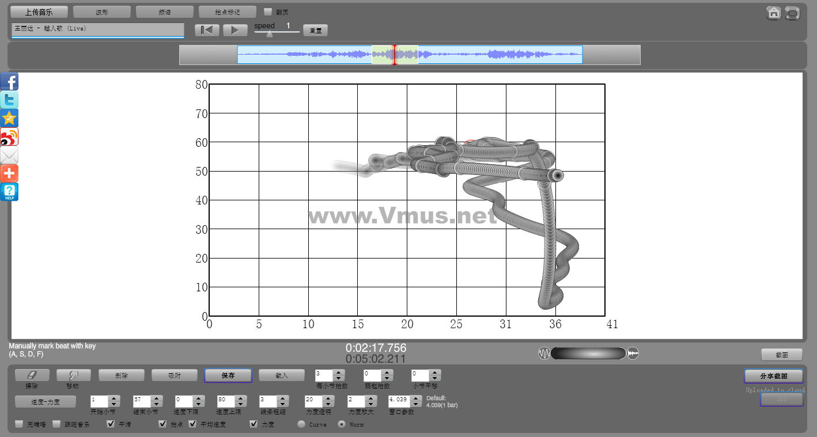Open the Sina Weibo share icon
This screenshot has width=817, height=437.
[x=9, y=137]
